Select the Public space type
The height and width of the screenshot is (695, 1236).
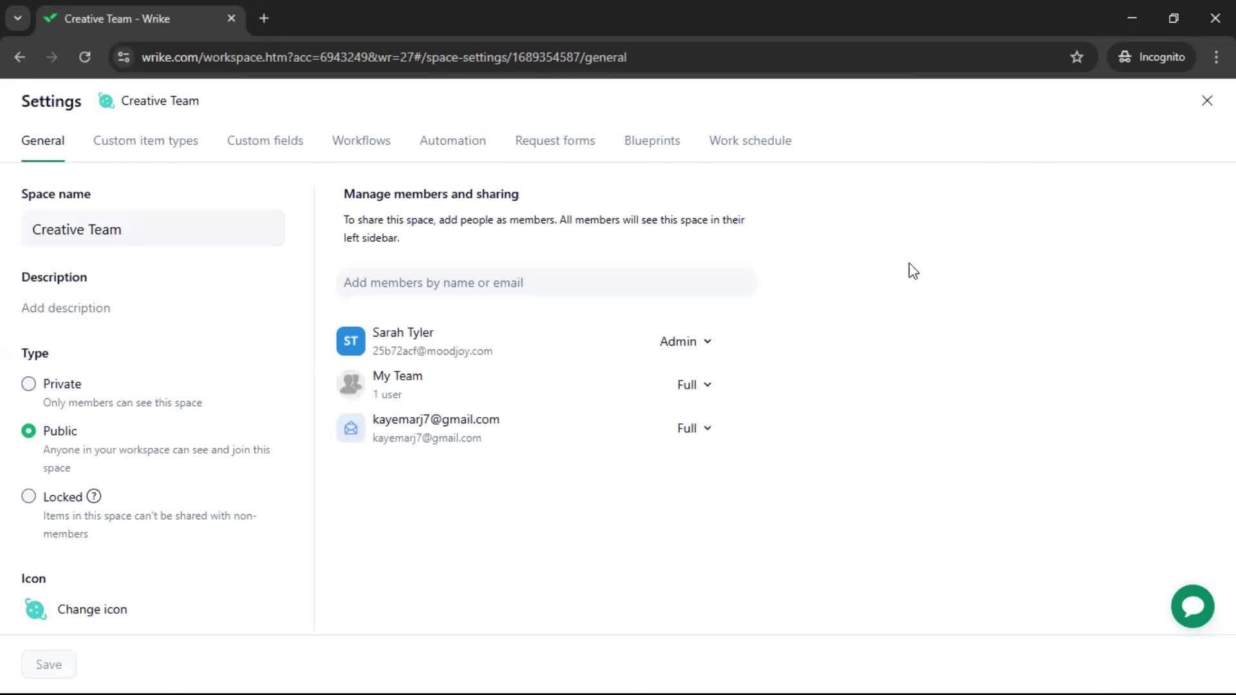pyautogui.click(x=28, y=431)
